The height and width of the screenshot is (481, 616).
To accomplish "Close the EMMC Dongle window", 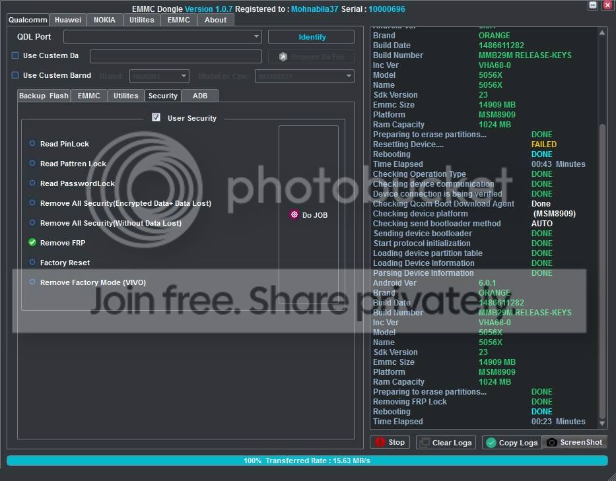I will pos(607,5).
